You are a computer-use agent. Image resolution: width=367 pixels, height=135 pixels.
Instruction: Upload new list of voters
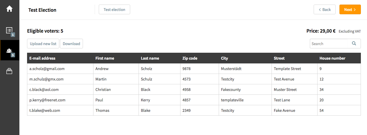pyautogui.click(x=43, y=44)
